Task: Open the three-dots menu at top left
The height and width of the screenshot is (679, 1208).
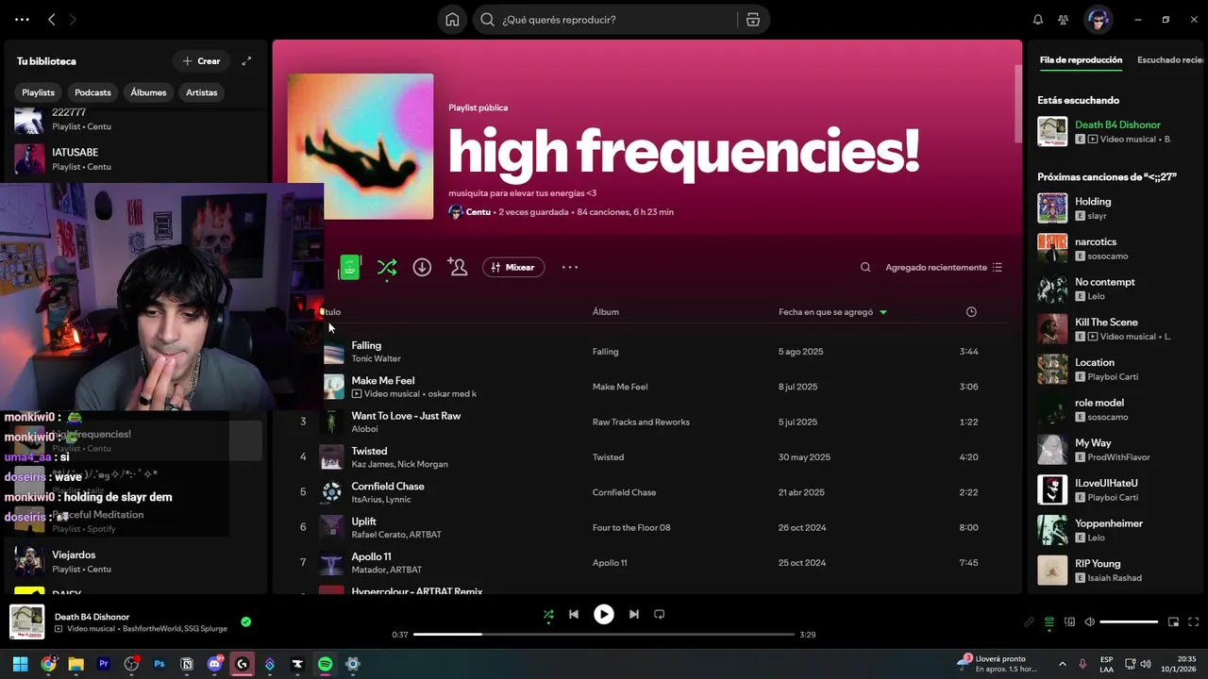Action: (22, 19)
